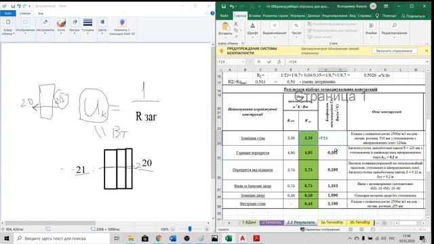Undo last action in Paint title bar

[19, 6]
